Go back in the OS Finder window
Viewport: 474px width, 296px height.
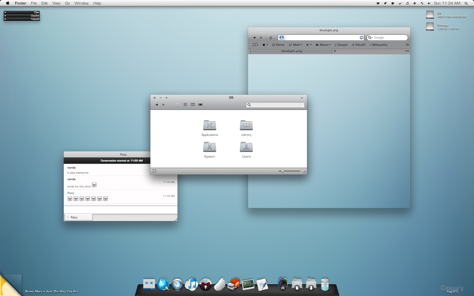[x=157, y=105]
